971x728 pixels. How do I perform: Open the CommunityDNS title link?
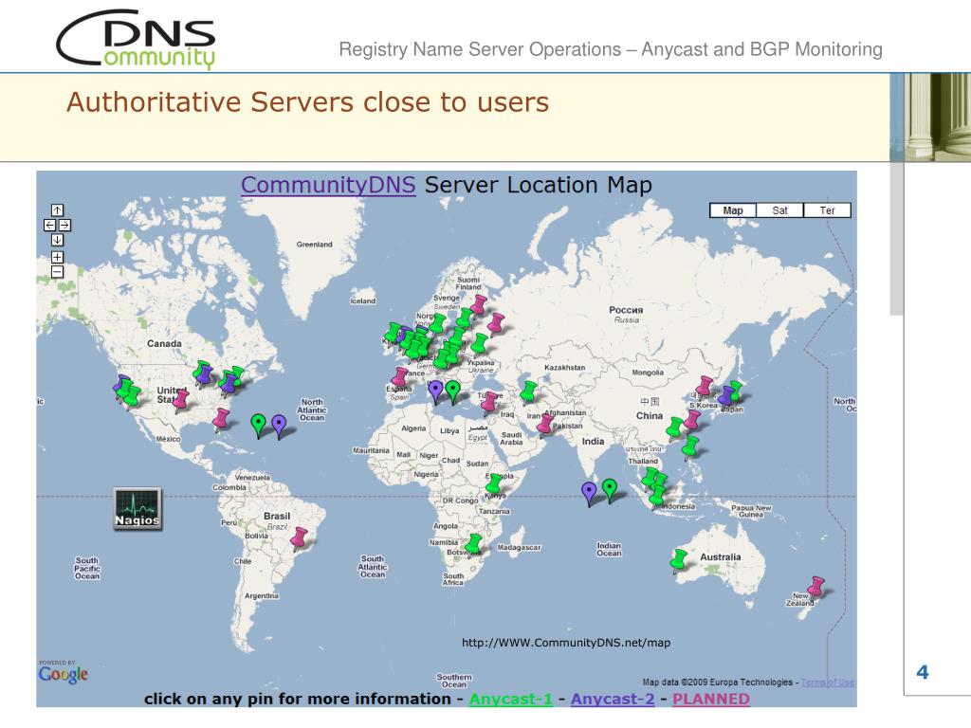click(x=328, y=185)
